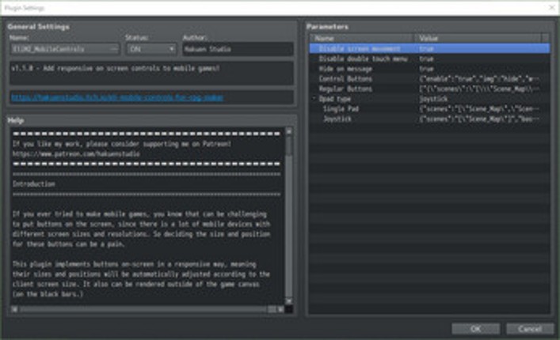Click the Help horizontal scrollbar right arrow

coord(281,309)
